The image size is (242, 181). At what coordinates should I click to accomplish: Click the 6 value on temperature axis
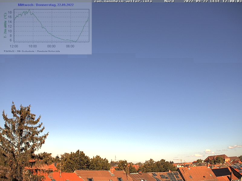coord(11,40)
